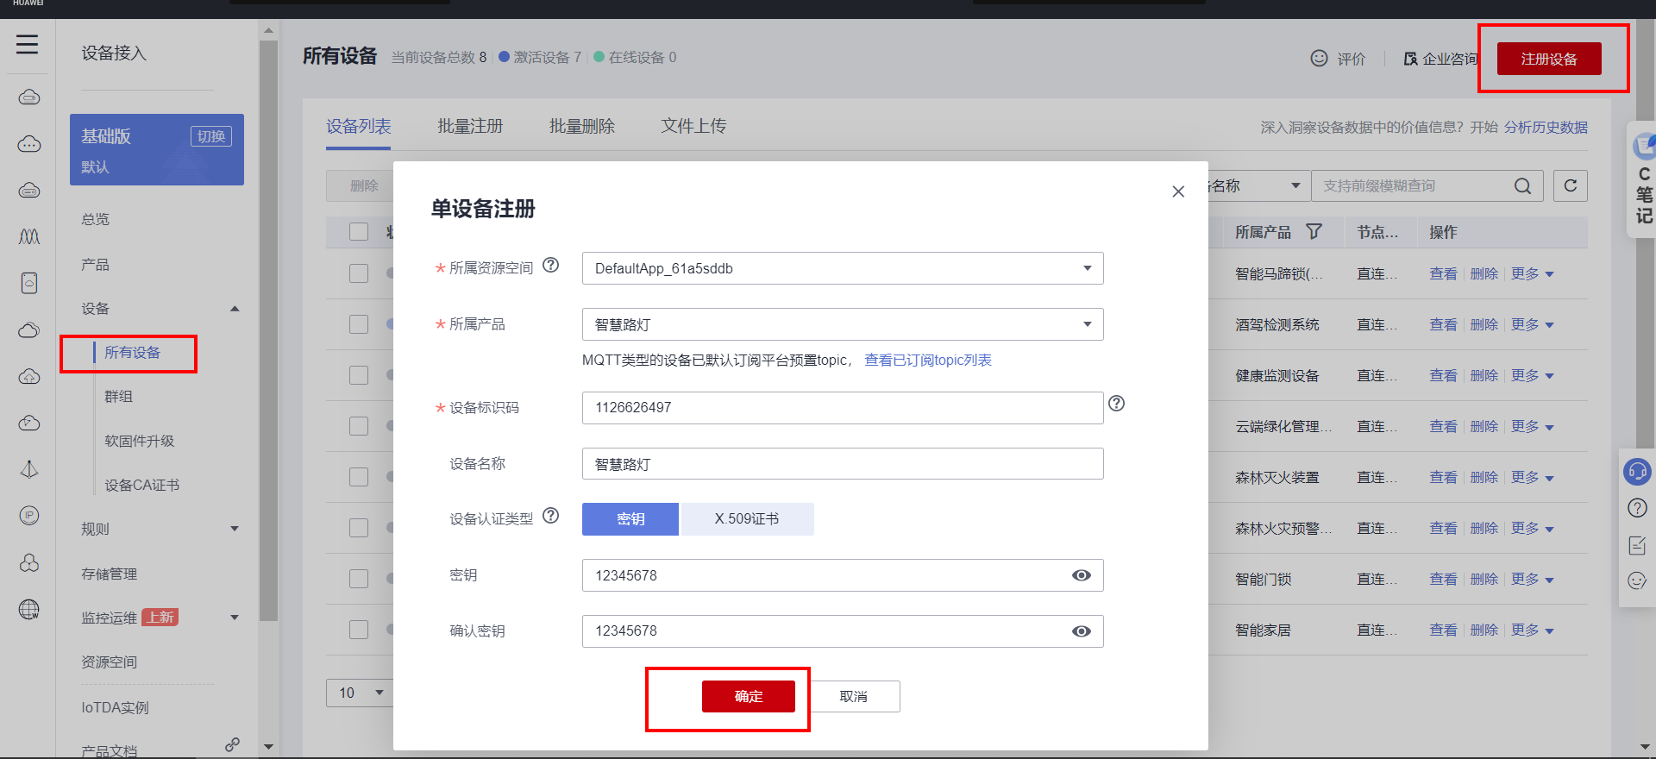Click the wave peaks sidebar icon
1656x759 pixels.
tap(29, 236)
